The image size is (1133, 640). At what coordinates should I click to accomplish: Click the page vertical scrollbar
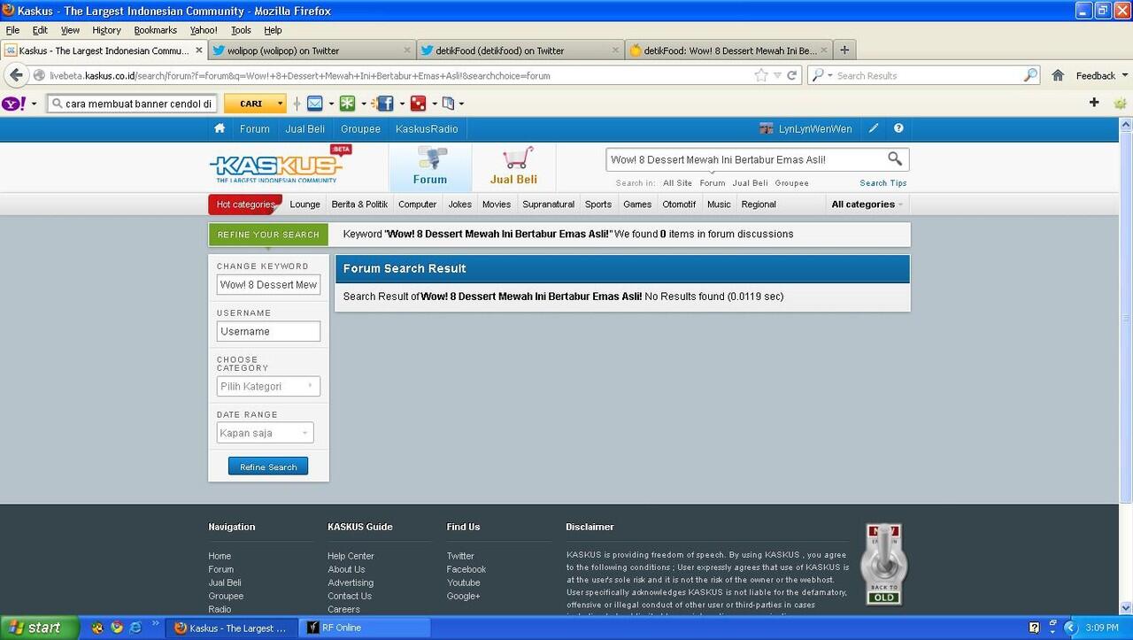tap(1126, 318)
